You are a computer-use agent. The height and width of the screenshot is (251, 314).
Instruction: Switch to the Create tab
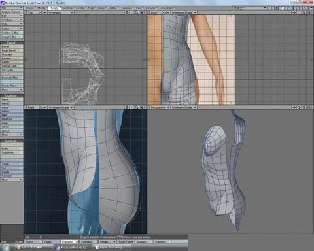(30, 8)
